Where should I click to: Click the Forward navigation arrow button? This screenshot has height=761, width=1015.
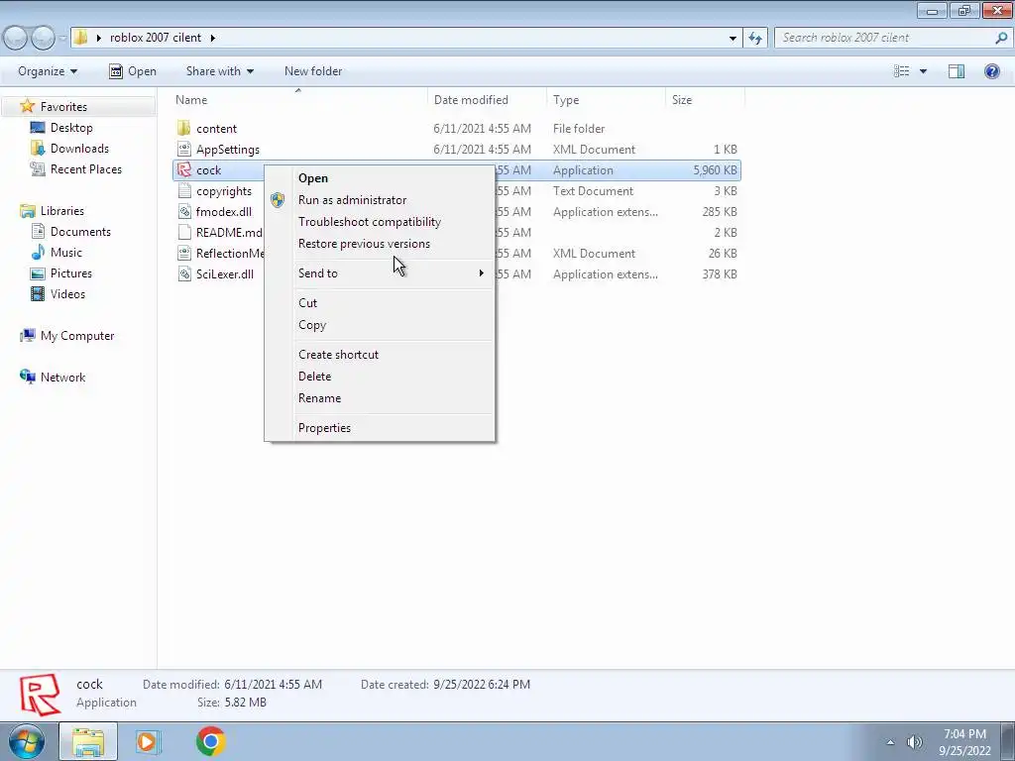(x=43, y=38)
